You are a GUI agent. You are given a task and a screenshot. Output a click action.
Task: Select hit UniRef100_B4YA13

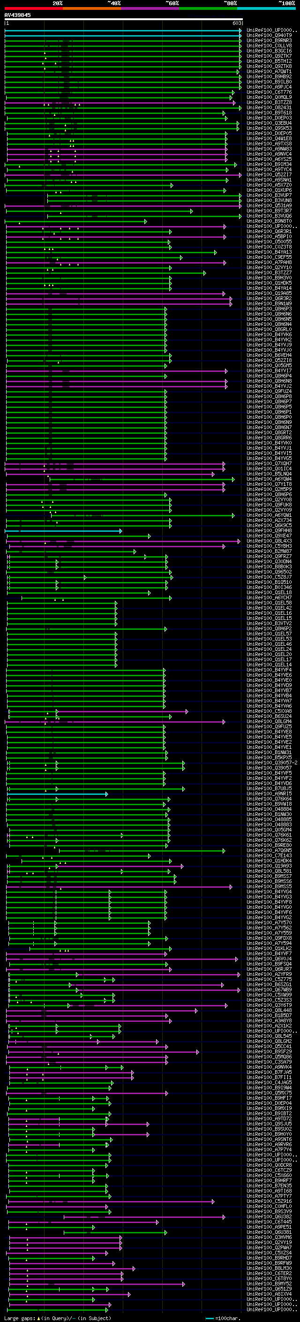[269, 252]
